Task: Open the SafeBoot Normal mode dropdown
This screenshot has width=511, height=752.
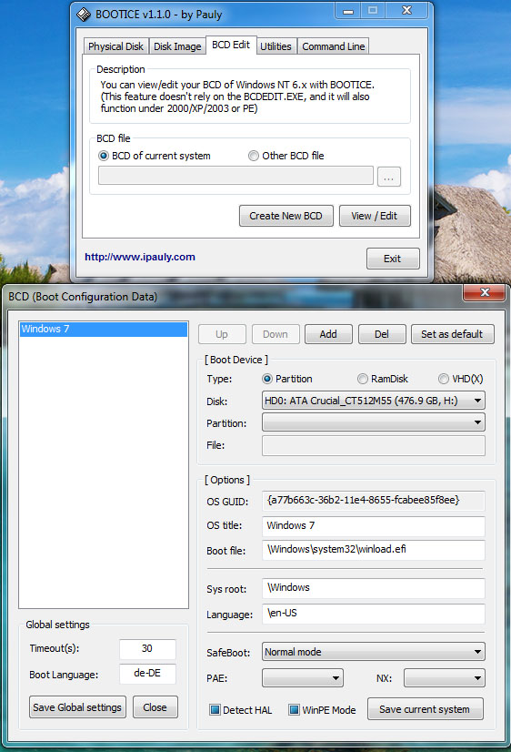Action: pos(374,652)
